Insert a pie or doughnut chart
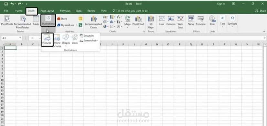Viewport: 267px width, 126px height. pos(106,26)
